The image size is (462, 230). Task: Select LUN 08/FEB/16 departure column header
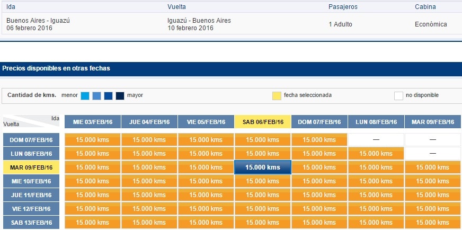tap(376, 122)
